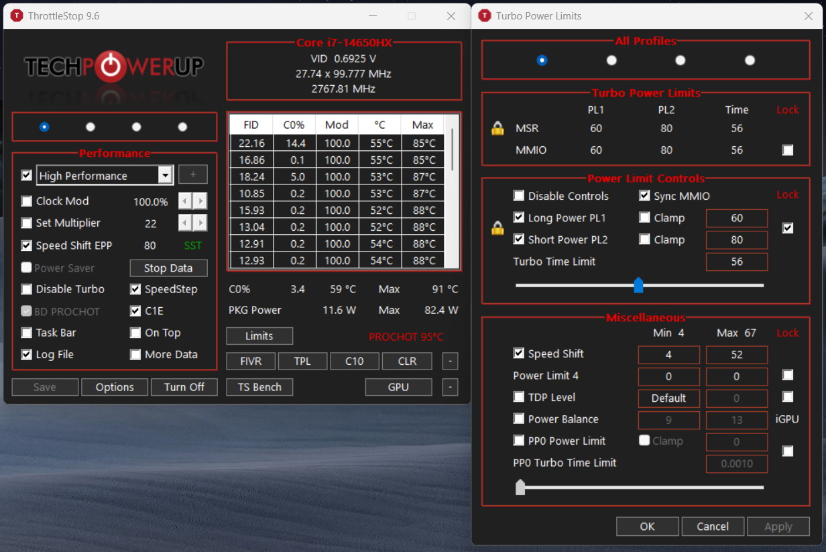Image resolution: width=826 pixels, height=552 pixels.
Task: Toggle the MMIO Lock checkbox
Action: [x=788, y=150]
